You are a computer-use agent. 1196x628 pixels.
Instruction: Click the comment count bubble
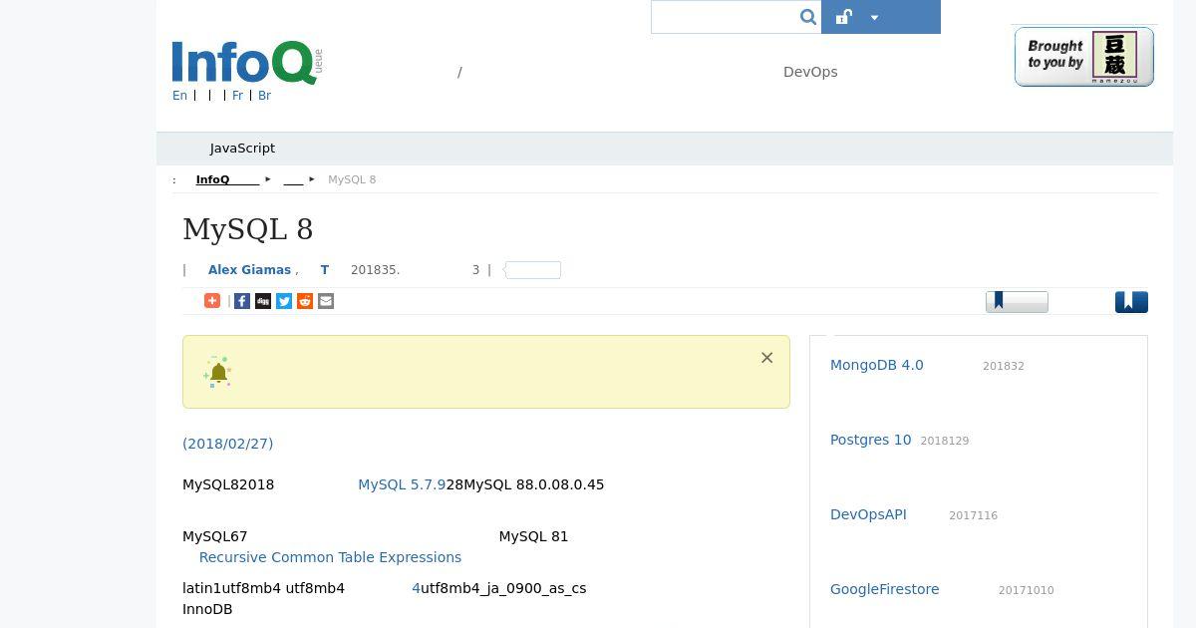coord(532,270)
